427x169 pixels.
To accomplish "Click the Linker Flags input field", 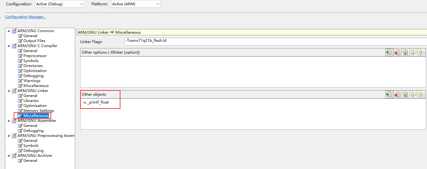I will click(x=275, y=41).
